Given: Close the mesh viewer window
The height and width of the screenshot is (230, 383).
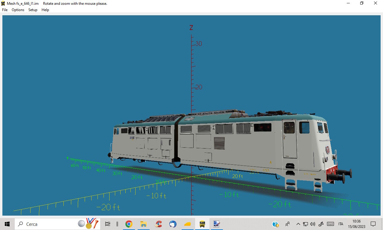Looking at the screenshot, I should [x=376, y=3].
